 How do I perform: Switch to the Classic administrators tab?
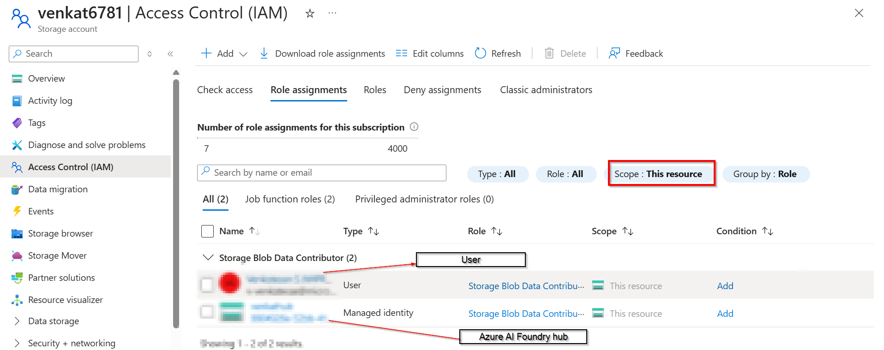pyautogui.click(x=546, y=90)
